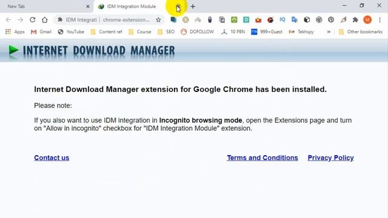Open the Google Translate extension
This screenshot has height=218, width=388.
(x=295, y=20)
